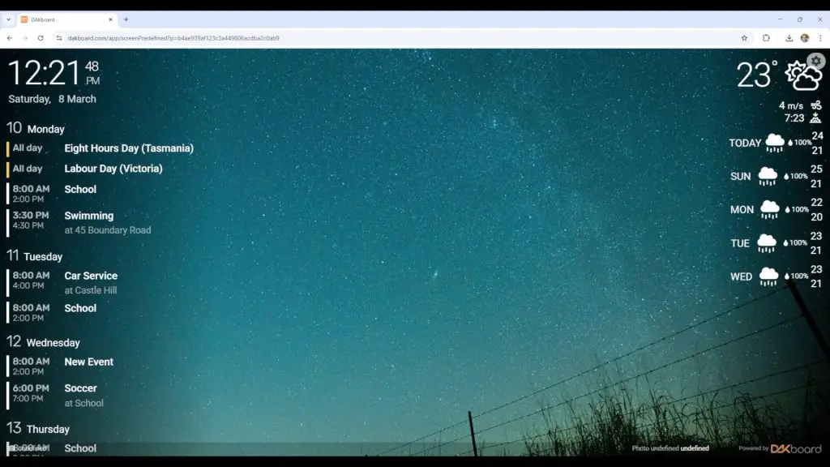The height and width of the screenshot is (467, 830).
Task: Reload the DAKboard page
Action: point(41,38)
